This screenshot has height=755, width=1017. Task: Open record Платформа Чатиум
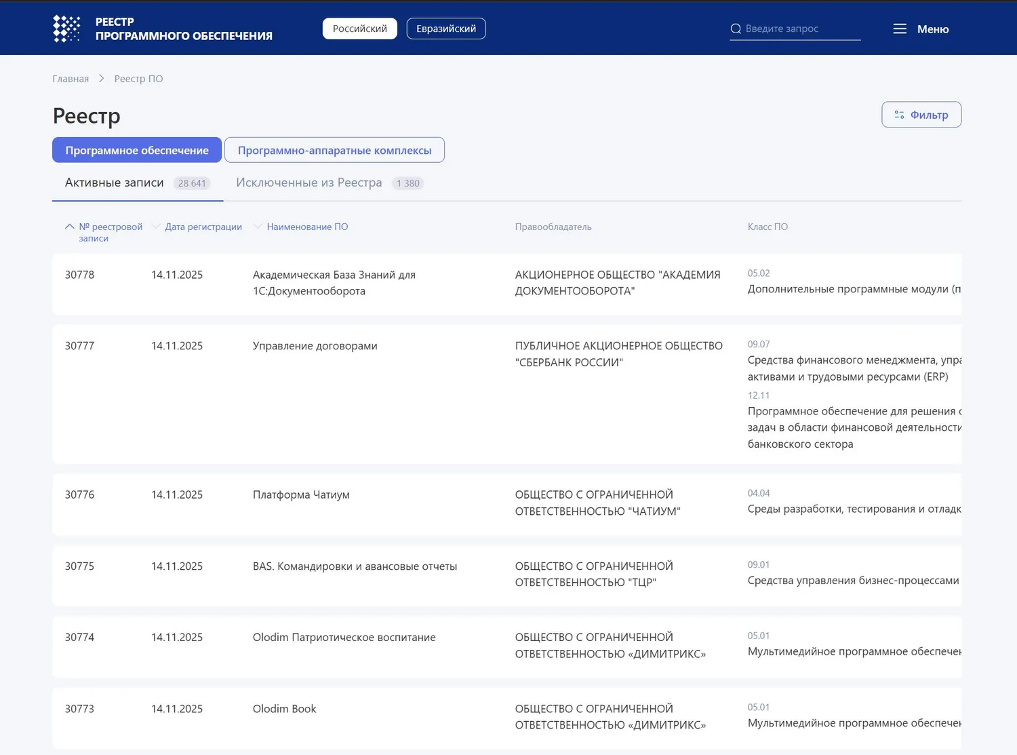tap(300, 495)
